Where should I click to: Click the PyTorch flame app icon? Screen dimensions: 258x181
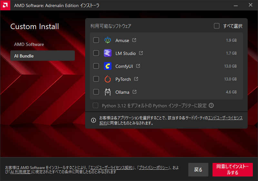coord(107,79)
